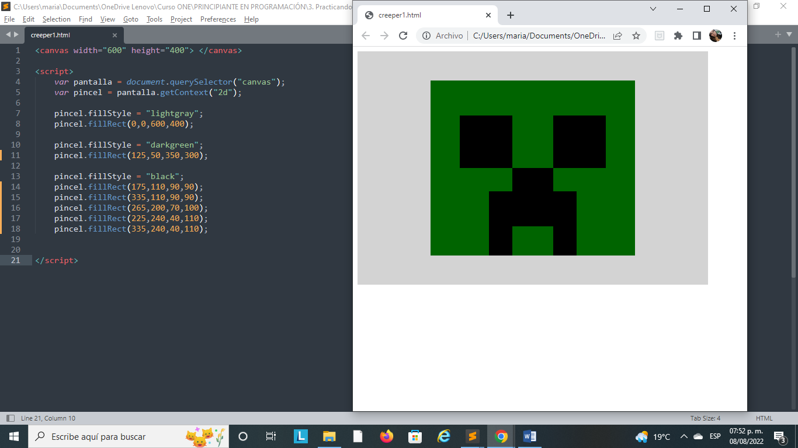Open the notifications action center
Viewport: 798px width, 448px height.
point(780,436)
